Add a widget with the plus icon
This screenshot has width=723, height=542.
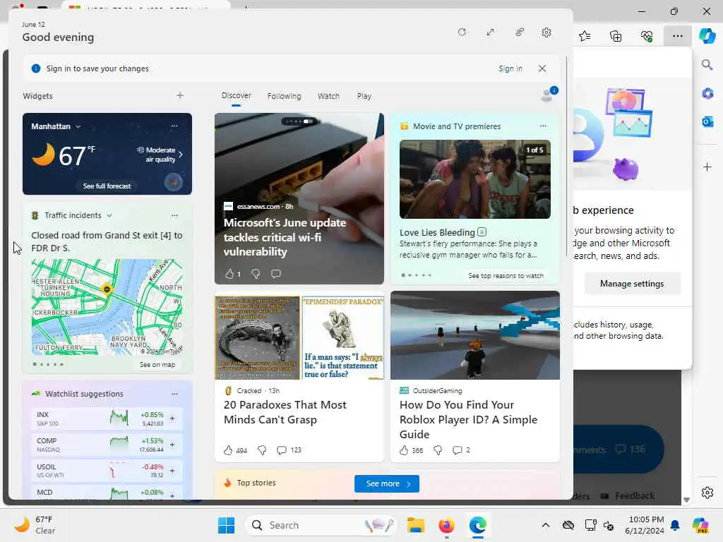point(180,95)
